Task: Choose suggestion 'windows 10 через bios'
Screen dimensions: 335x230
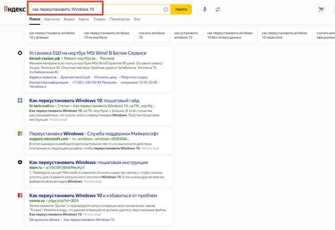Action: pos(285,35)
